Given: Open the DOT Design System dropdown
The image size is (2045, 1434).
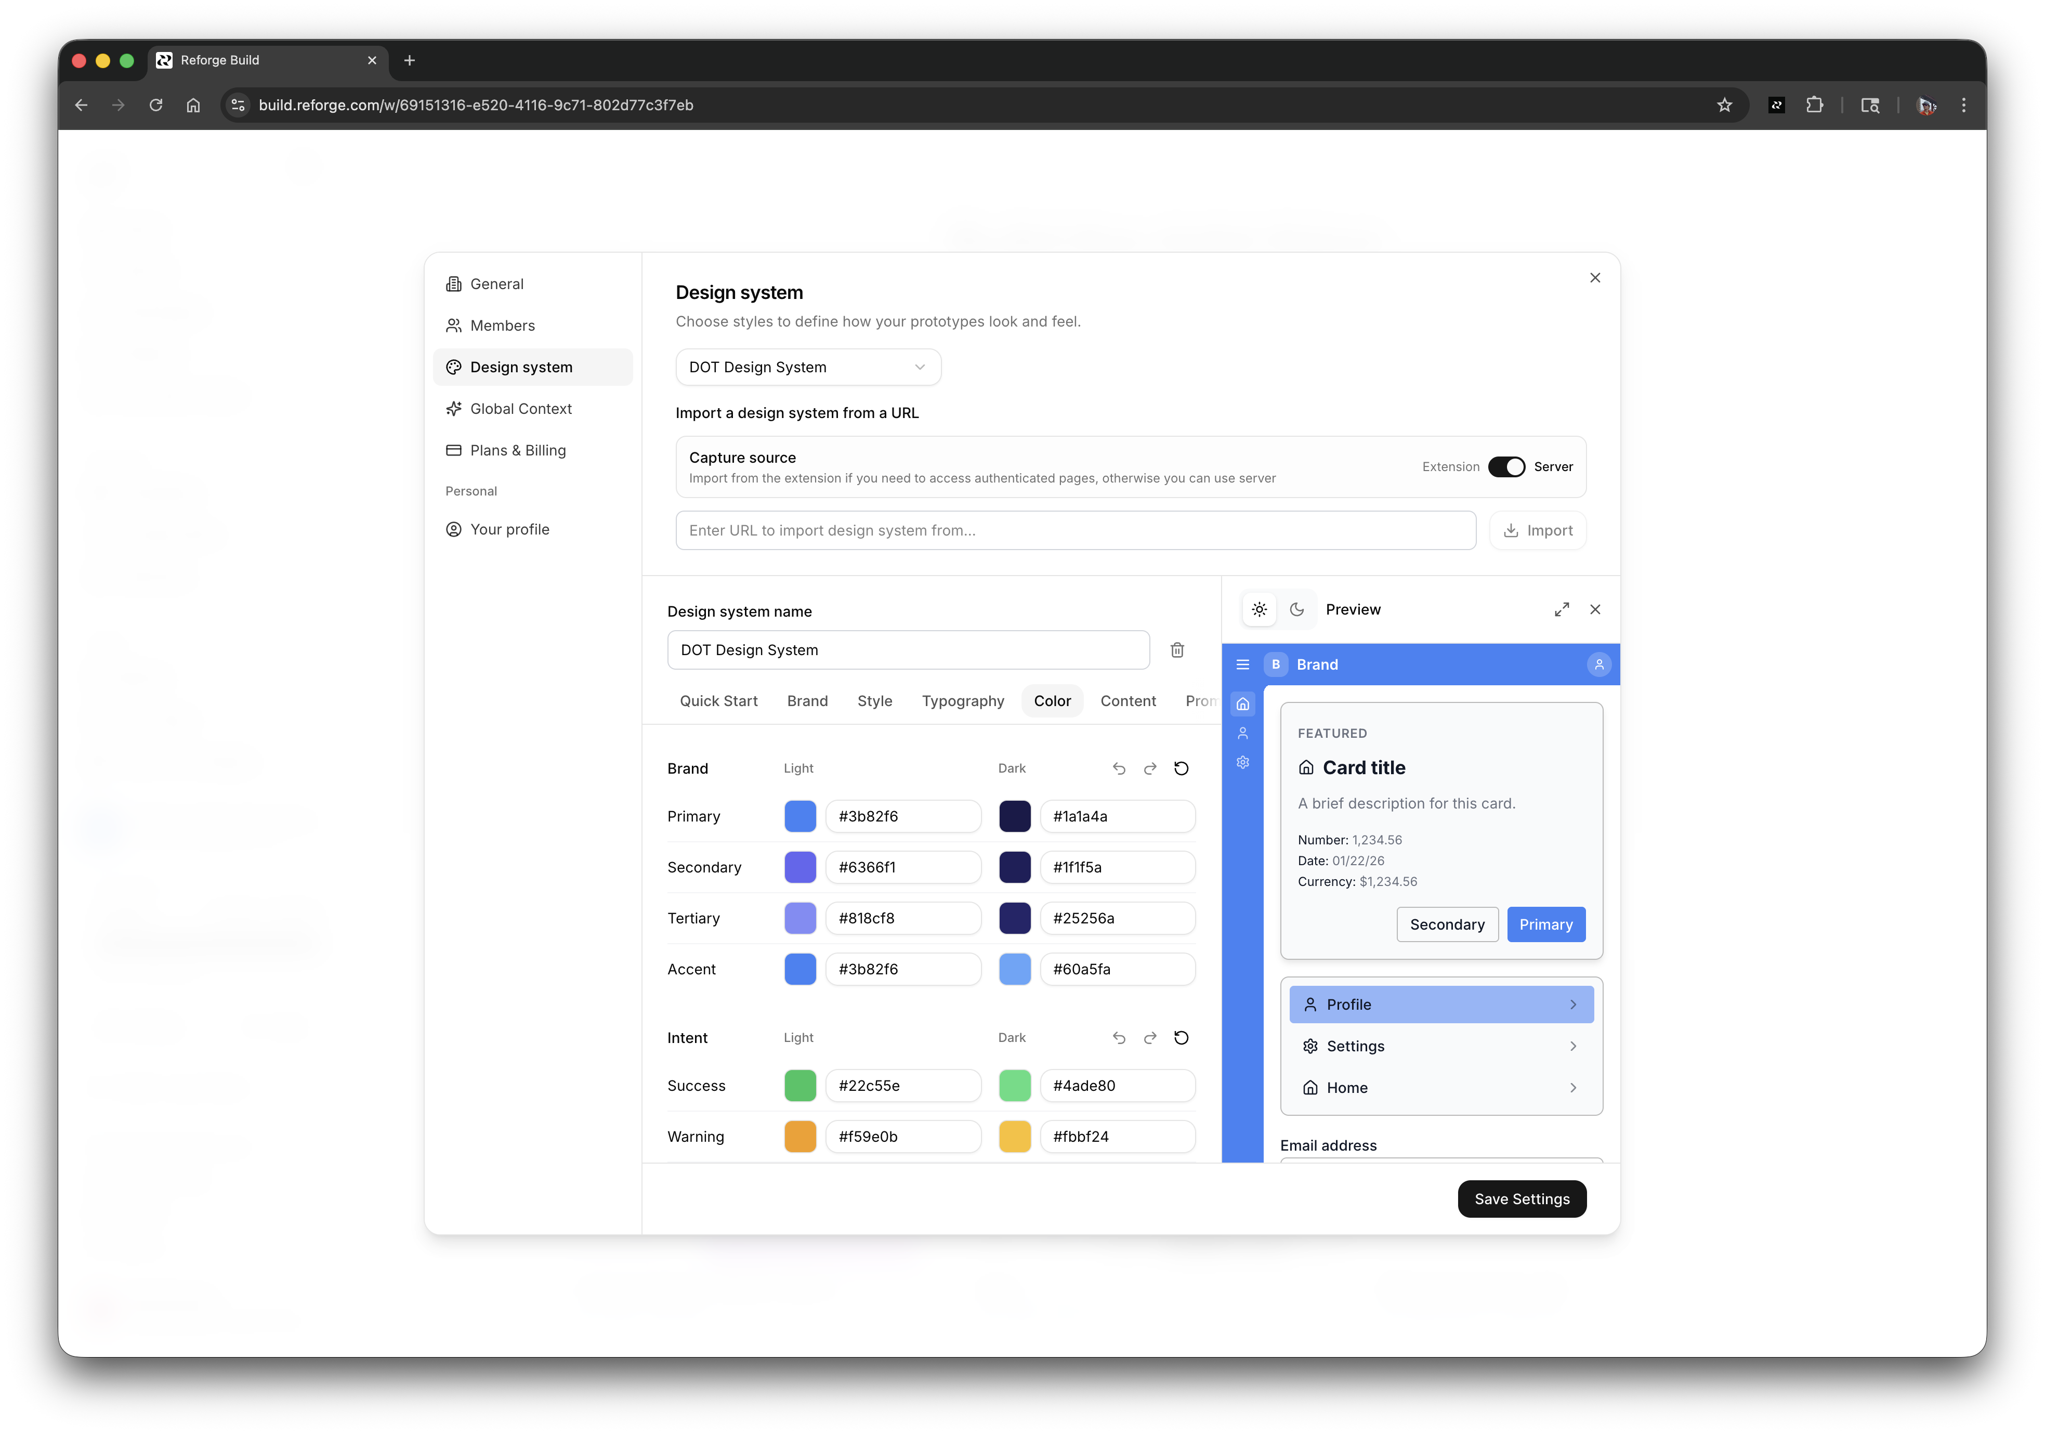Looking at the screenshot, I should pos(807,367).
